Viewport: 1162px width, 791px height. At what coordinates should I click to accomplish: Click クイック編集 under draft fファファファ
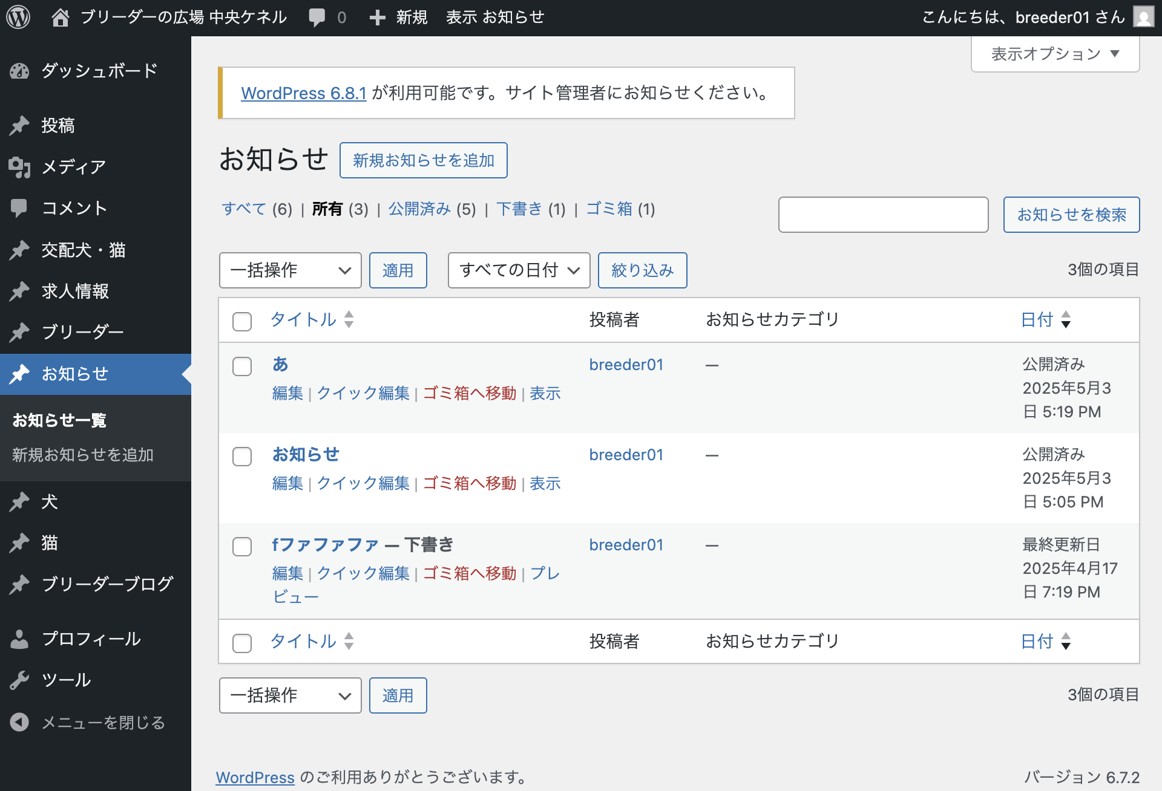tap(363, 573)
